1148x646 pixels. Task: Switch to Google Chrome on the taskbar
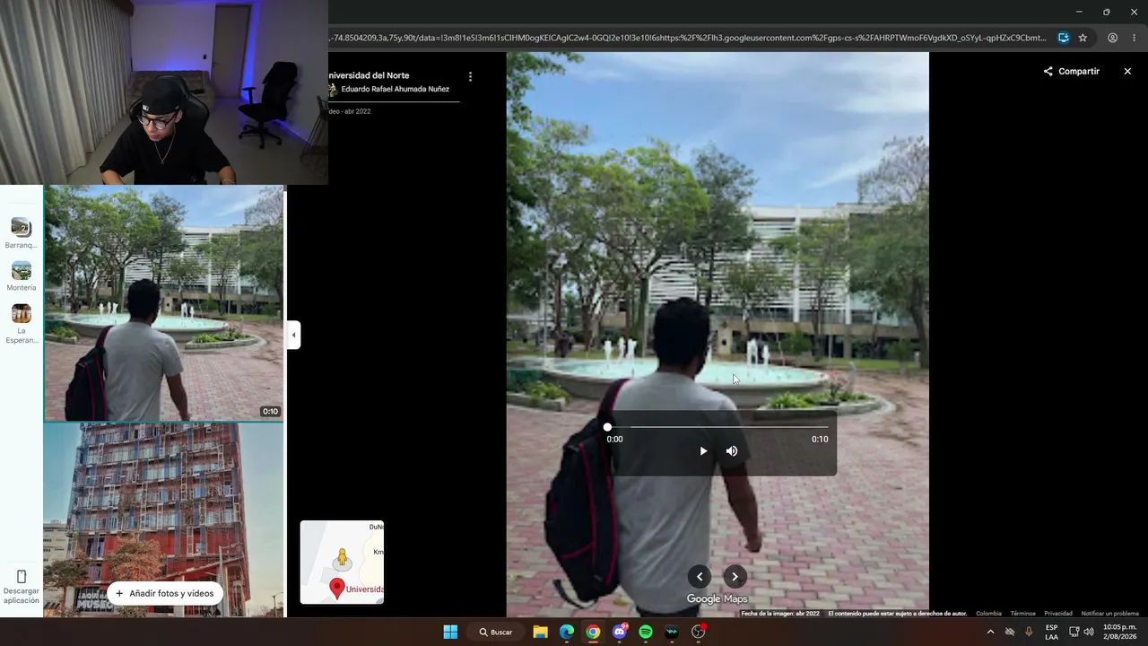pyautogui.click(x=593, y=632)
